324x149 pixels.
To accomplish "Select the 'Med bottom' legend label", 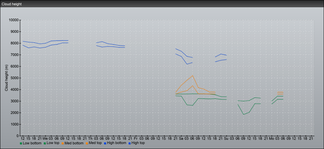I will [74, 143].
